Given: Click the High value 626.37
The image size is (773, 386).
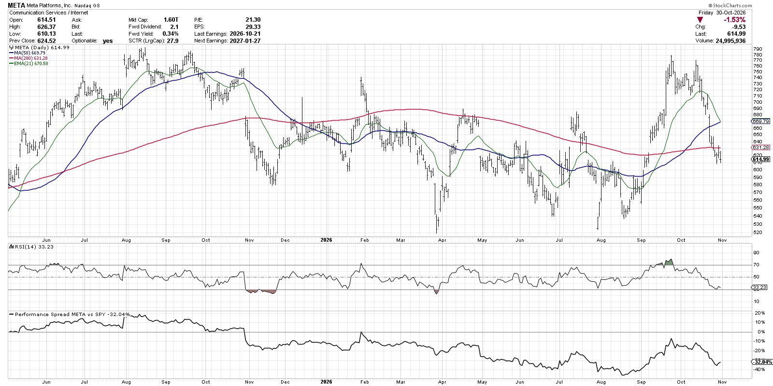Looking at the screenshot, I should (x=46, y=27).
